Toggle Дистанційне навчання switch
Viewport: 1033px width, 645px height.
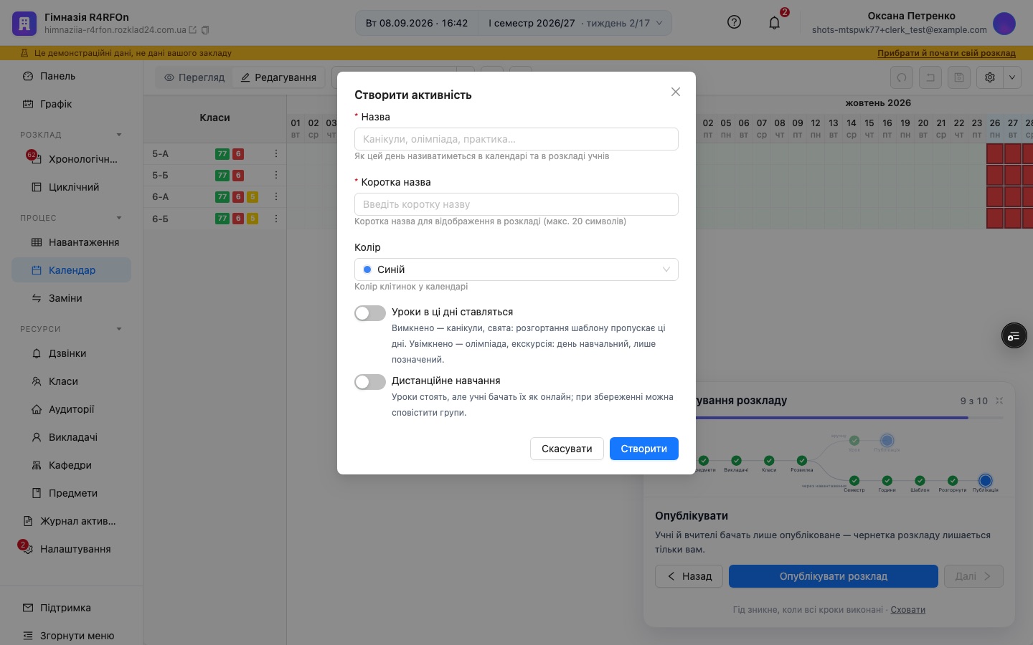(x=370, y=382)
